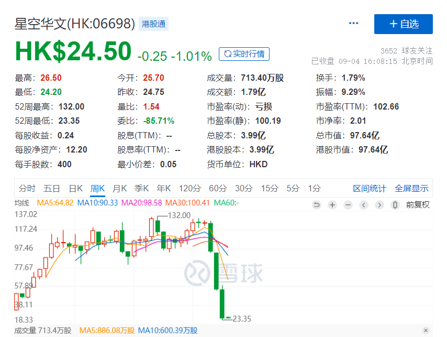This screenshot has width=447, height=337.
Task: Close the volume indicator panel
Action: pyautogui.click(x=426, y=330)
